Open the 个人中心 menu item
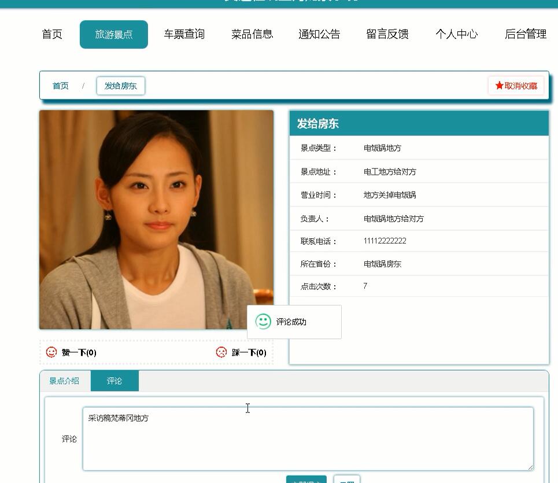 457,34
